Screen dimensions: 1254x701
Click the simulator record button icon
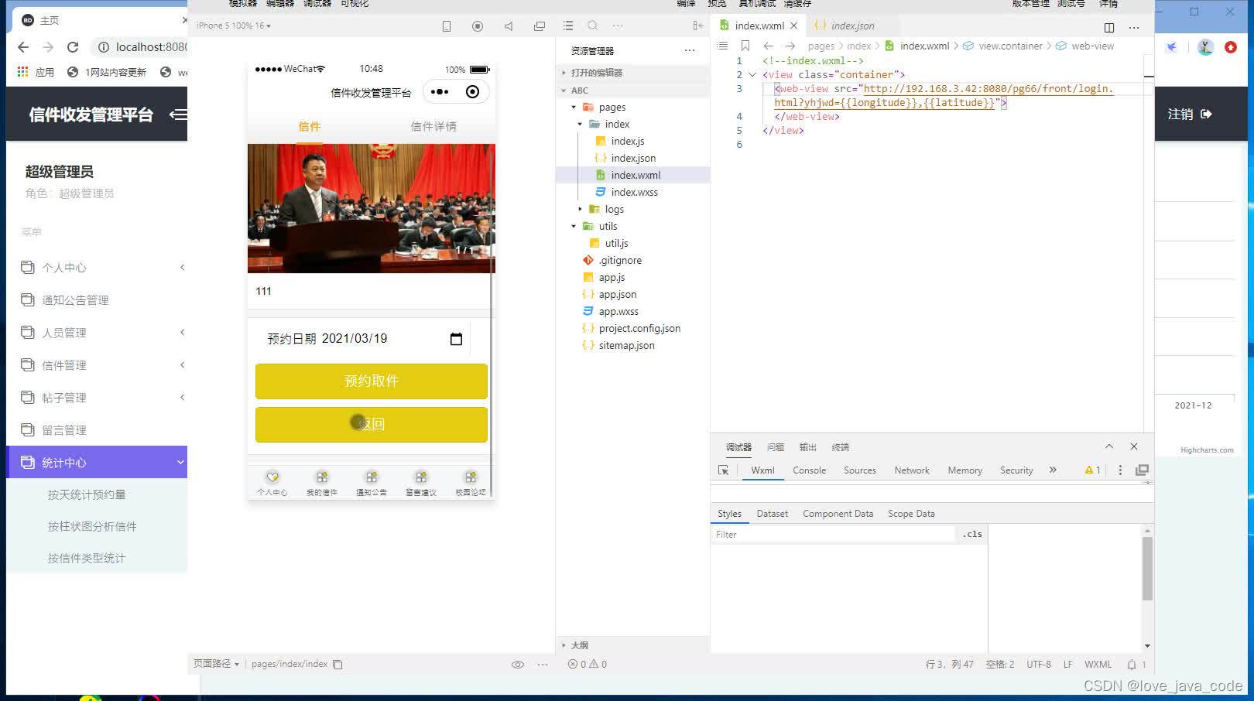(478, 26)
